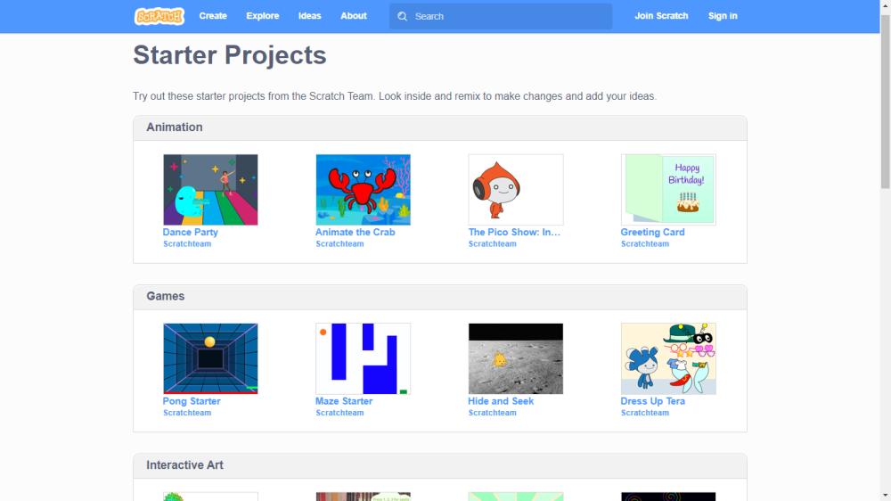Click the Interactive Art section heading
The height and width of the screenshot is (501, 891).
[184, 464]
